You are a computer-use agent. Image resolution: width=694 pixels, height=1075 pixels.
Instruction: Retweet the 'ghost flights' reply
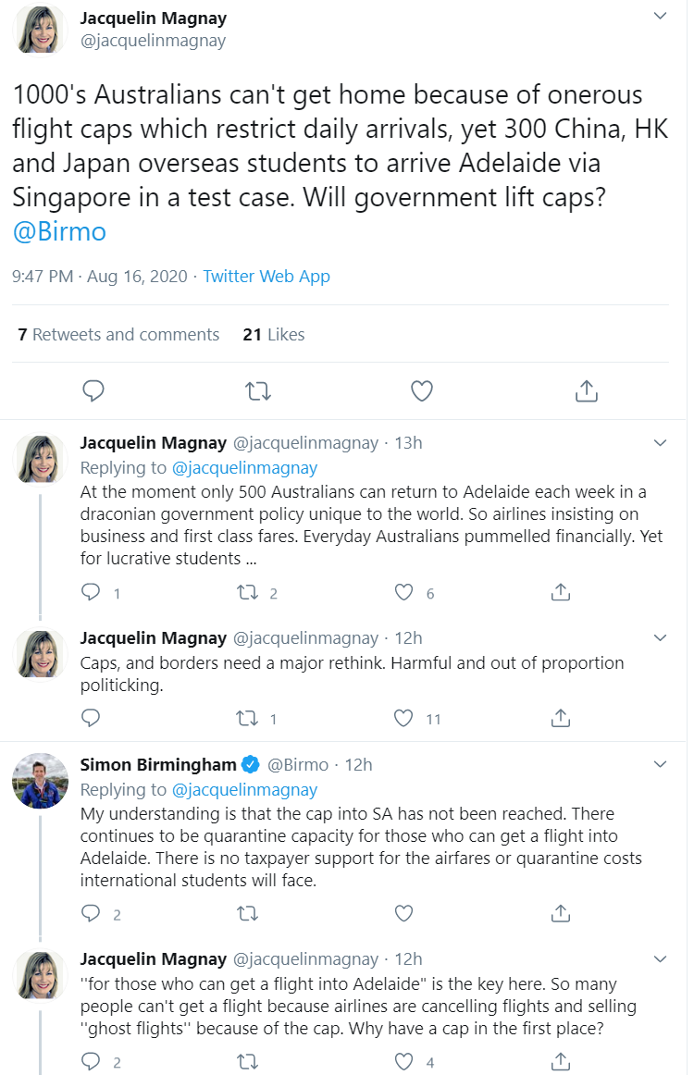[x=247, y=1062]
